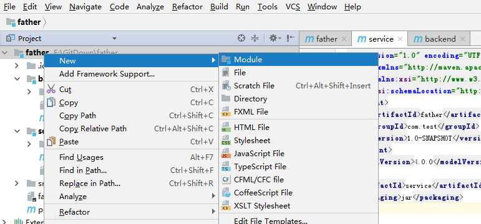
Task: Click the locate/scroll-from-source target icon
Action: pos(241,38)
